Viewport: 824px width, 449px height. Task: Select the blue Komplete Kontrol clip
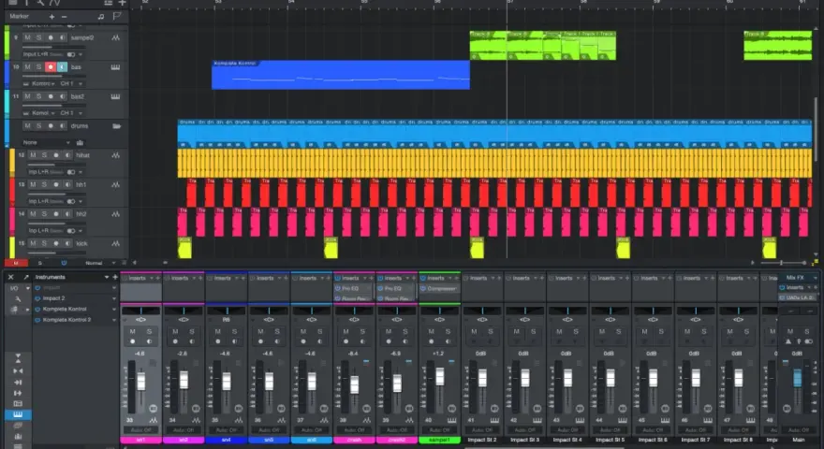tap(341, 75)
